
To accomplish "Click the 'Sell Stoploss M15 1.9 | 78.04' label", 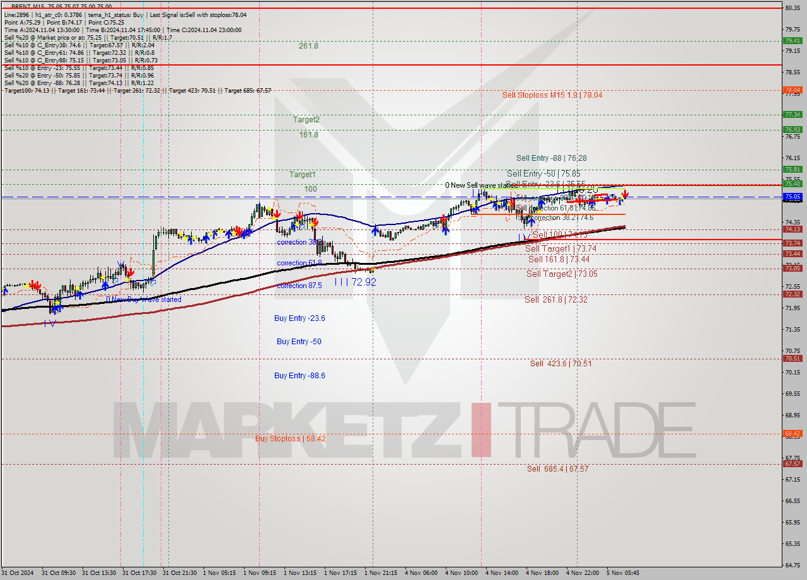I will coord(552,95).
